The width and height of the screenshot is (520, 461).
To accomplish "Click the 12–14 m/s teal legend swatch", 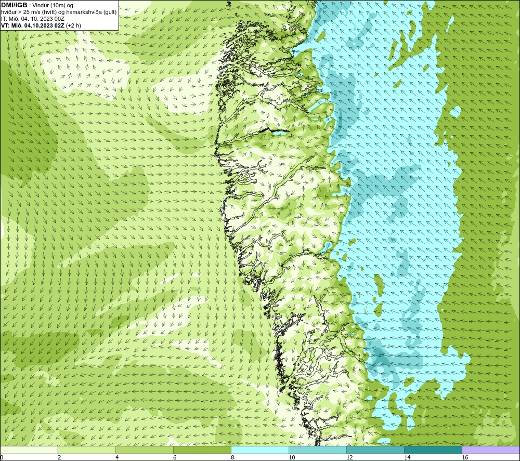I will [x=375, y=450].
